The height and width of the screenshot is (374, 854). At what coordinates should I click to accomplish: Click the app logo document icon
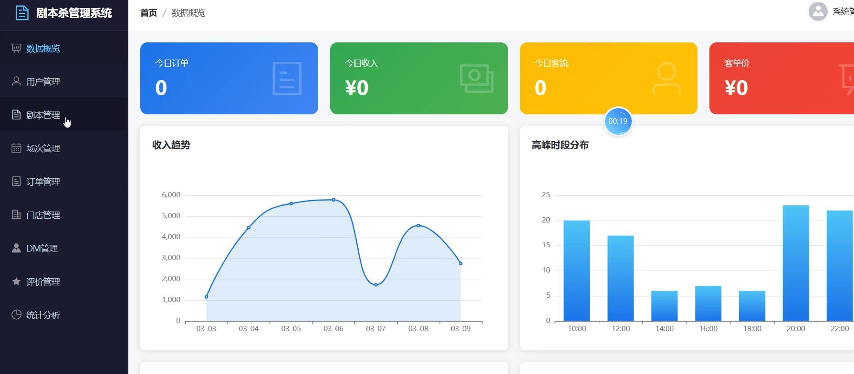pos(22,13)
